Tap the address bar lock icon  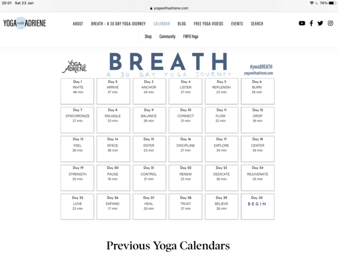tap(151, 8)
